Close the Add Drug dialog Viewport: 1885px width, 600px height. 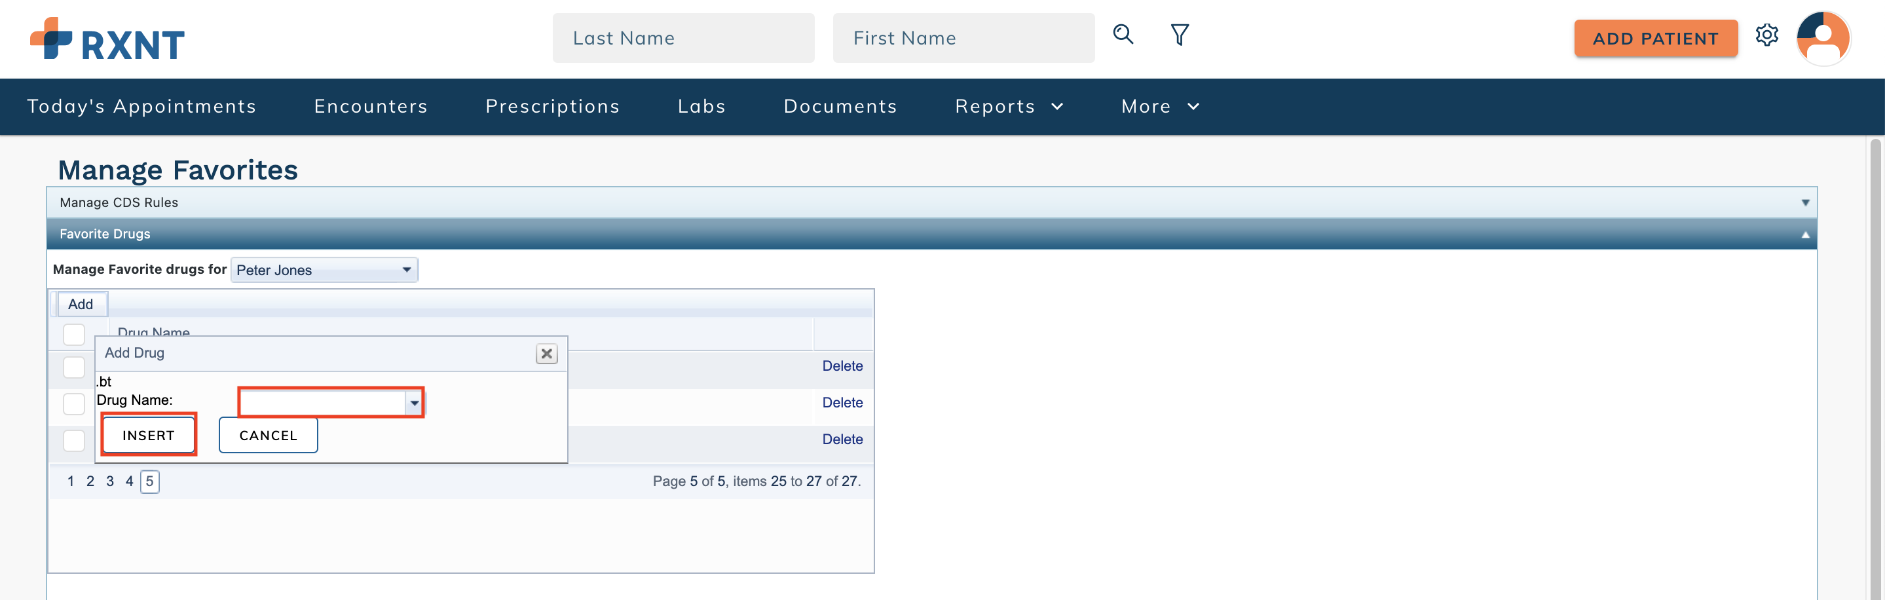(547, 354)
